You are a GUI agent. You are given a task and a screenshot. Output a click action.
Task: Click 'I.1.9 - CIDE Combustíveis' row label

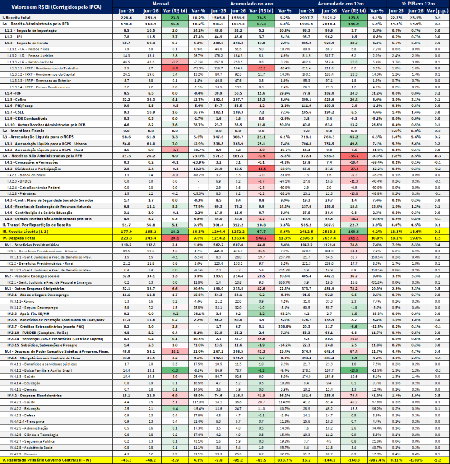26,118
